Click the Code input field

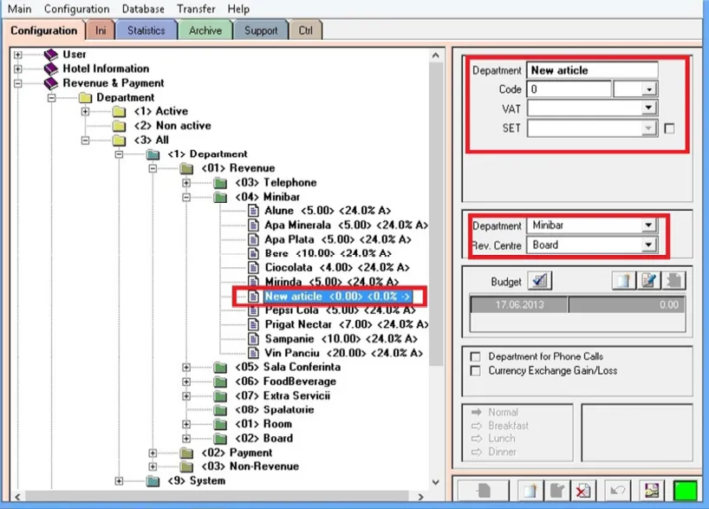(569, 89)
